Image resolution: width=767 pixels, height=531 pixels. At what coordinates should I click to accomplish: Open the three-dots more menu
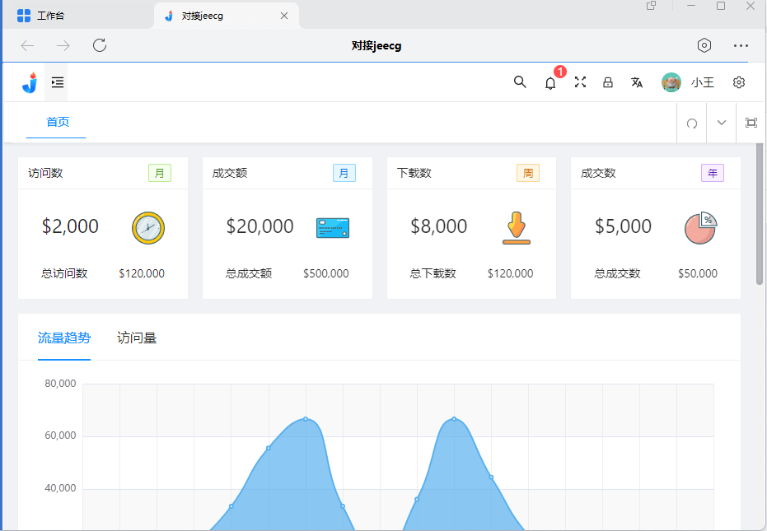pos(741,45)
